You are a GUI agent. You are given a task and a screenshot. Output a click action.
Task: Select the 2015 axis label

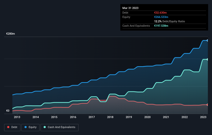point(54,117)
